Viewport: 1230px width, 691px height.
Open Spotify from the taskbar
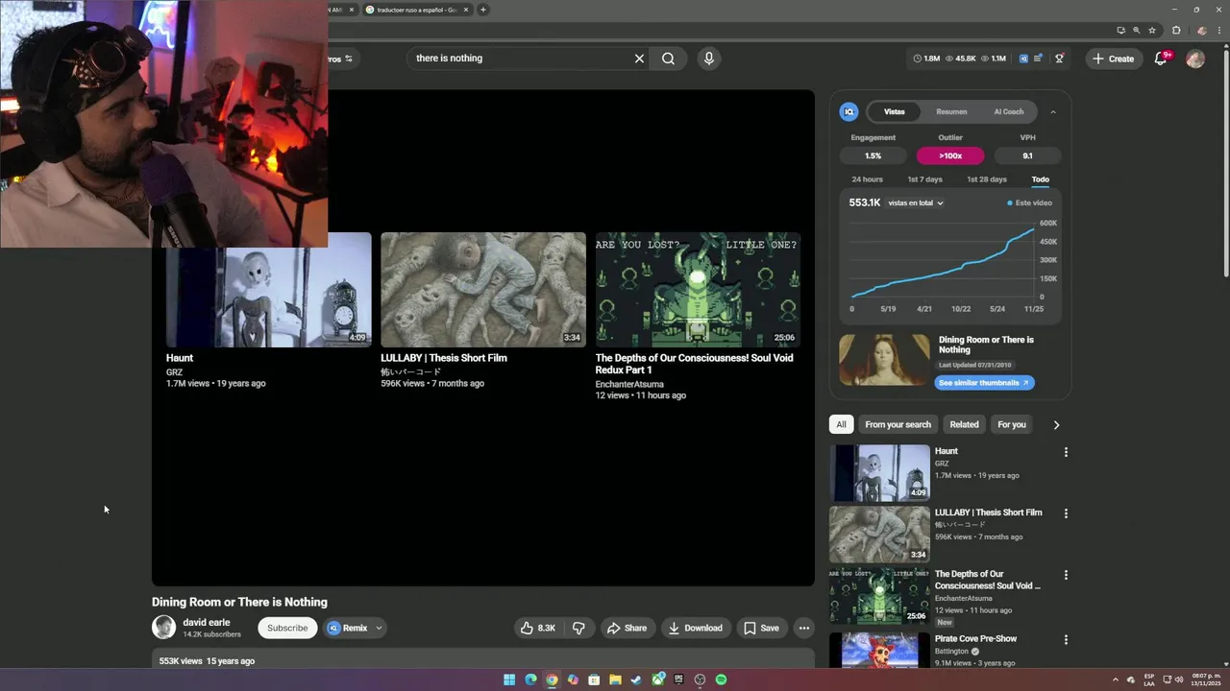pos(721,679)
